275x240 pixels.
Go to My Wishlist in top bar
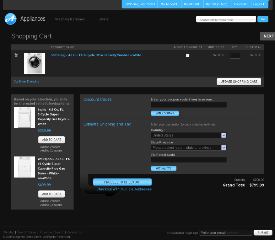[191, 4]
